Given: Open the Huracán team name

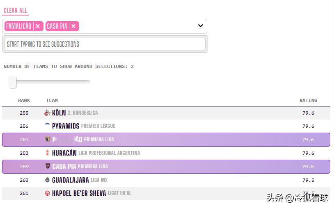Looking at the screenshot, I should coord(64,153).
